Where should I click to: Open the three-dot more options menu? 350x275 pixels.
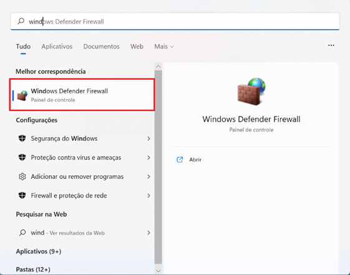pos(331,46)
